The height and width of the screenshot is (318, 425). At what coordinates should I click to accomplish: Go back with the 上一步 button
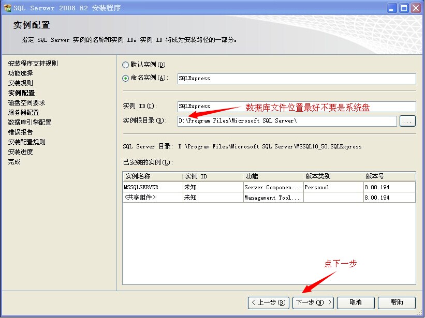tap(268, 302)
